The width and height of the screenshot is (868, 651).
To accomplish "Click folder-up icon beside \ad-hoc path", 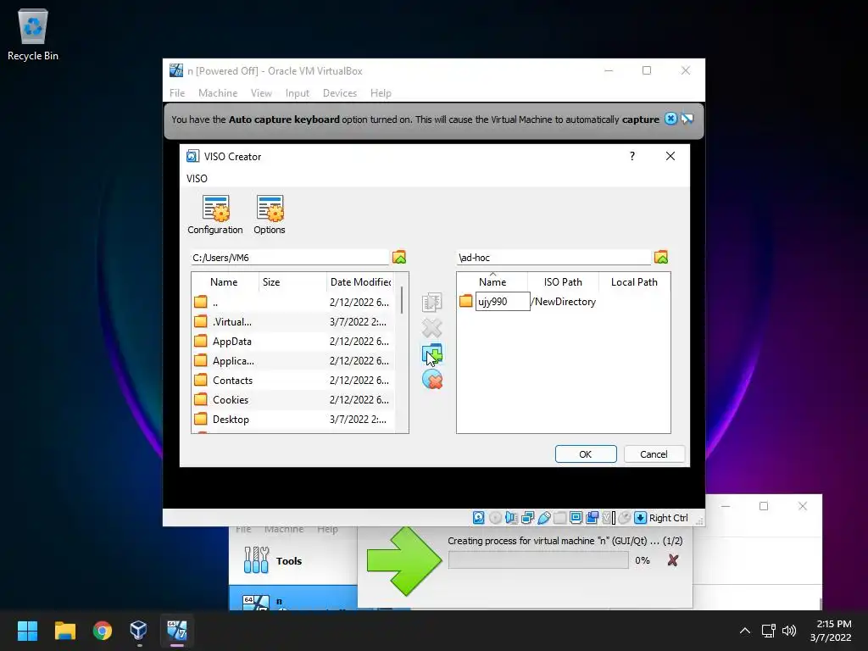I will 661,257.
